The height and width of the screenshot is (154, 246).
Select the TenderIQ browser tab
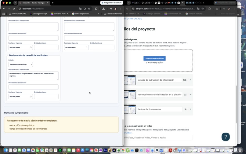click(x=34, y=3)
